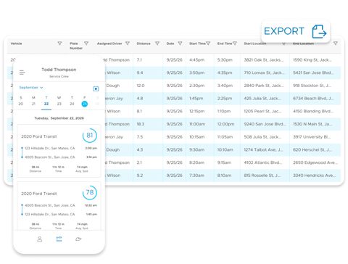Click the 2840 Park St start location

264,86
